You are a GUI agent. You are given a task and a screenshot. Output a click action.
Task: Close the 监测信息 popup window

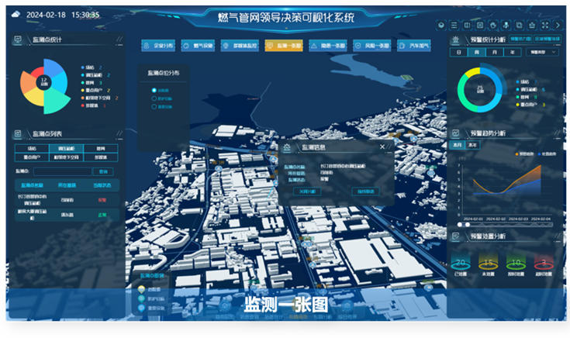pyautogui.click(x=382, y=146)
